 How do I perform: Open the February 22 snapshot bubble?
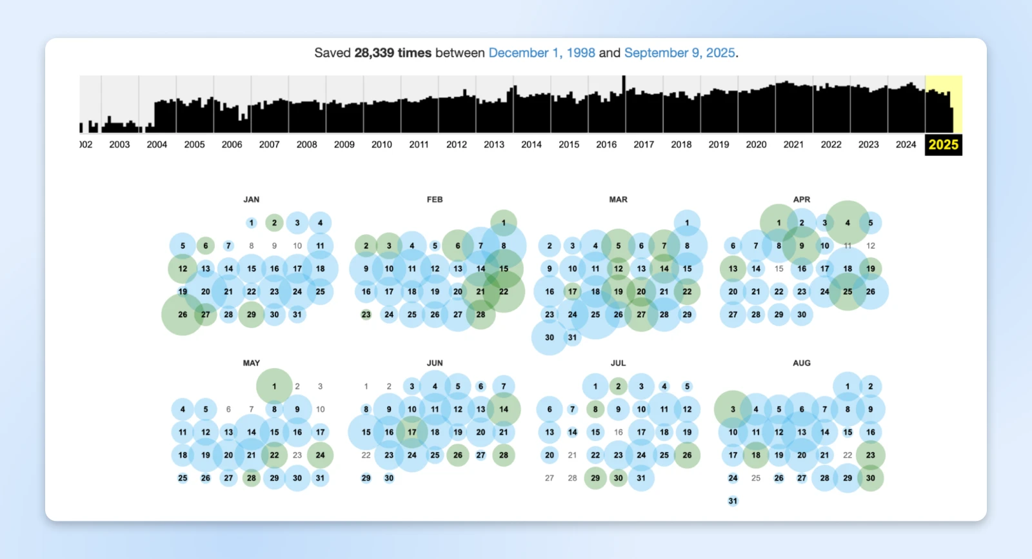coord(504,291)
